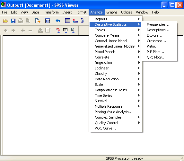Select Multiple Response in the Analyze menu

click(116, 106)
